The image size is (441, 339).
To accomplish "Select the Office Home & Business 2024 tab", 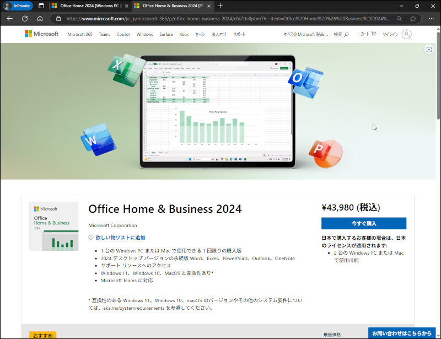I will [173, 6].
